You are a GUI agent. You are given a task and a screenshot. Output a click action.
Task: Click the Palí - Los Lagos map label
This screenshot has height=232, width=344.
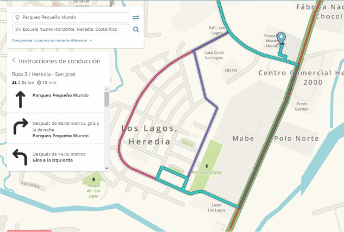216,30
